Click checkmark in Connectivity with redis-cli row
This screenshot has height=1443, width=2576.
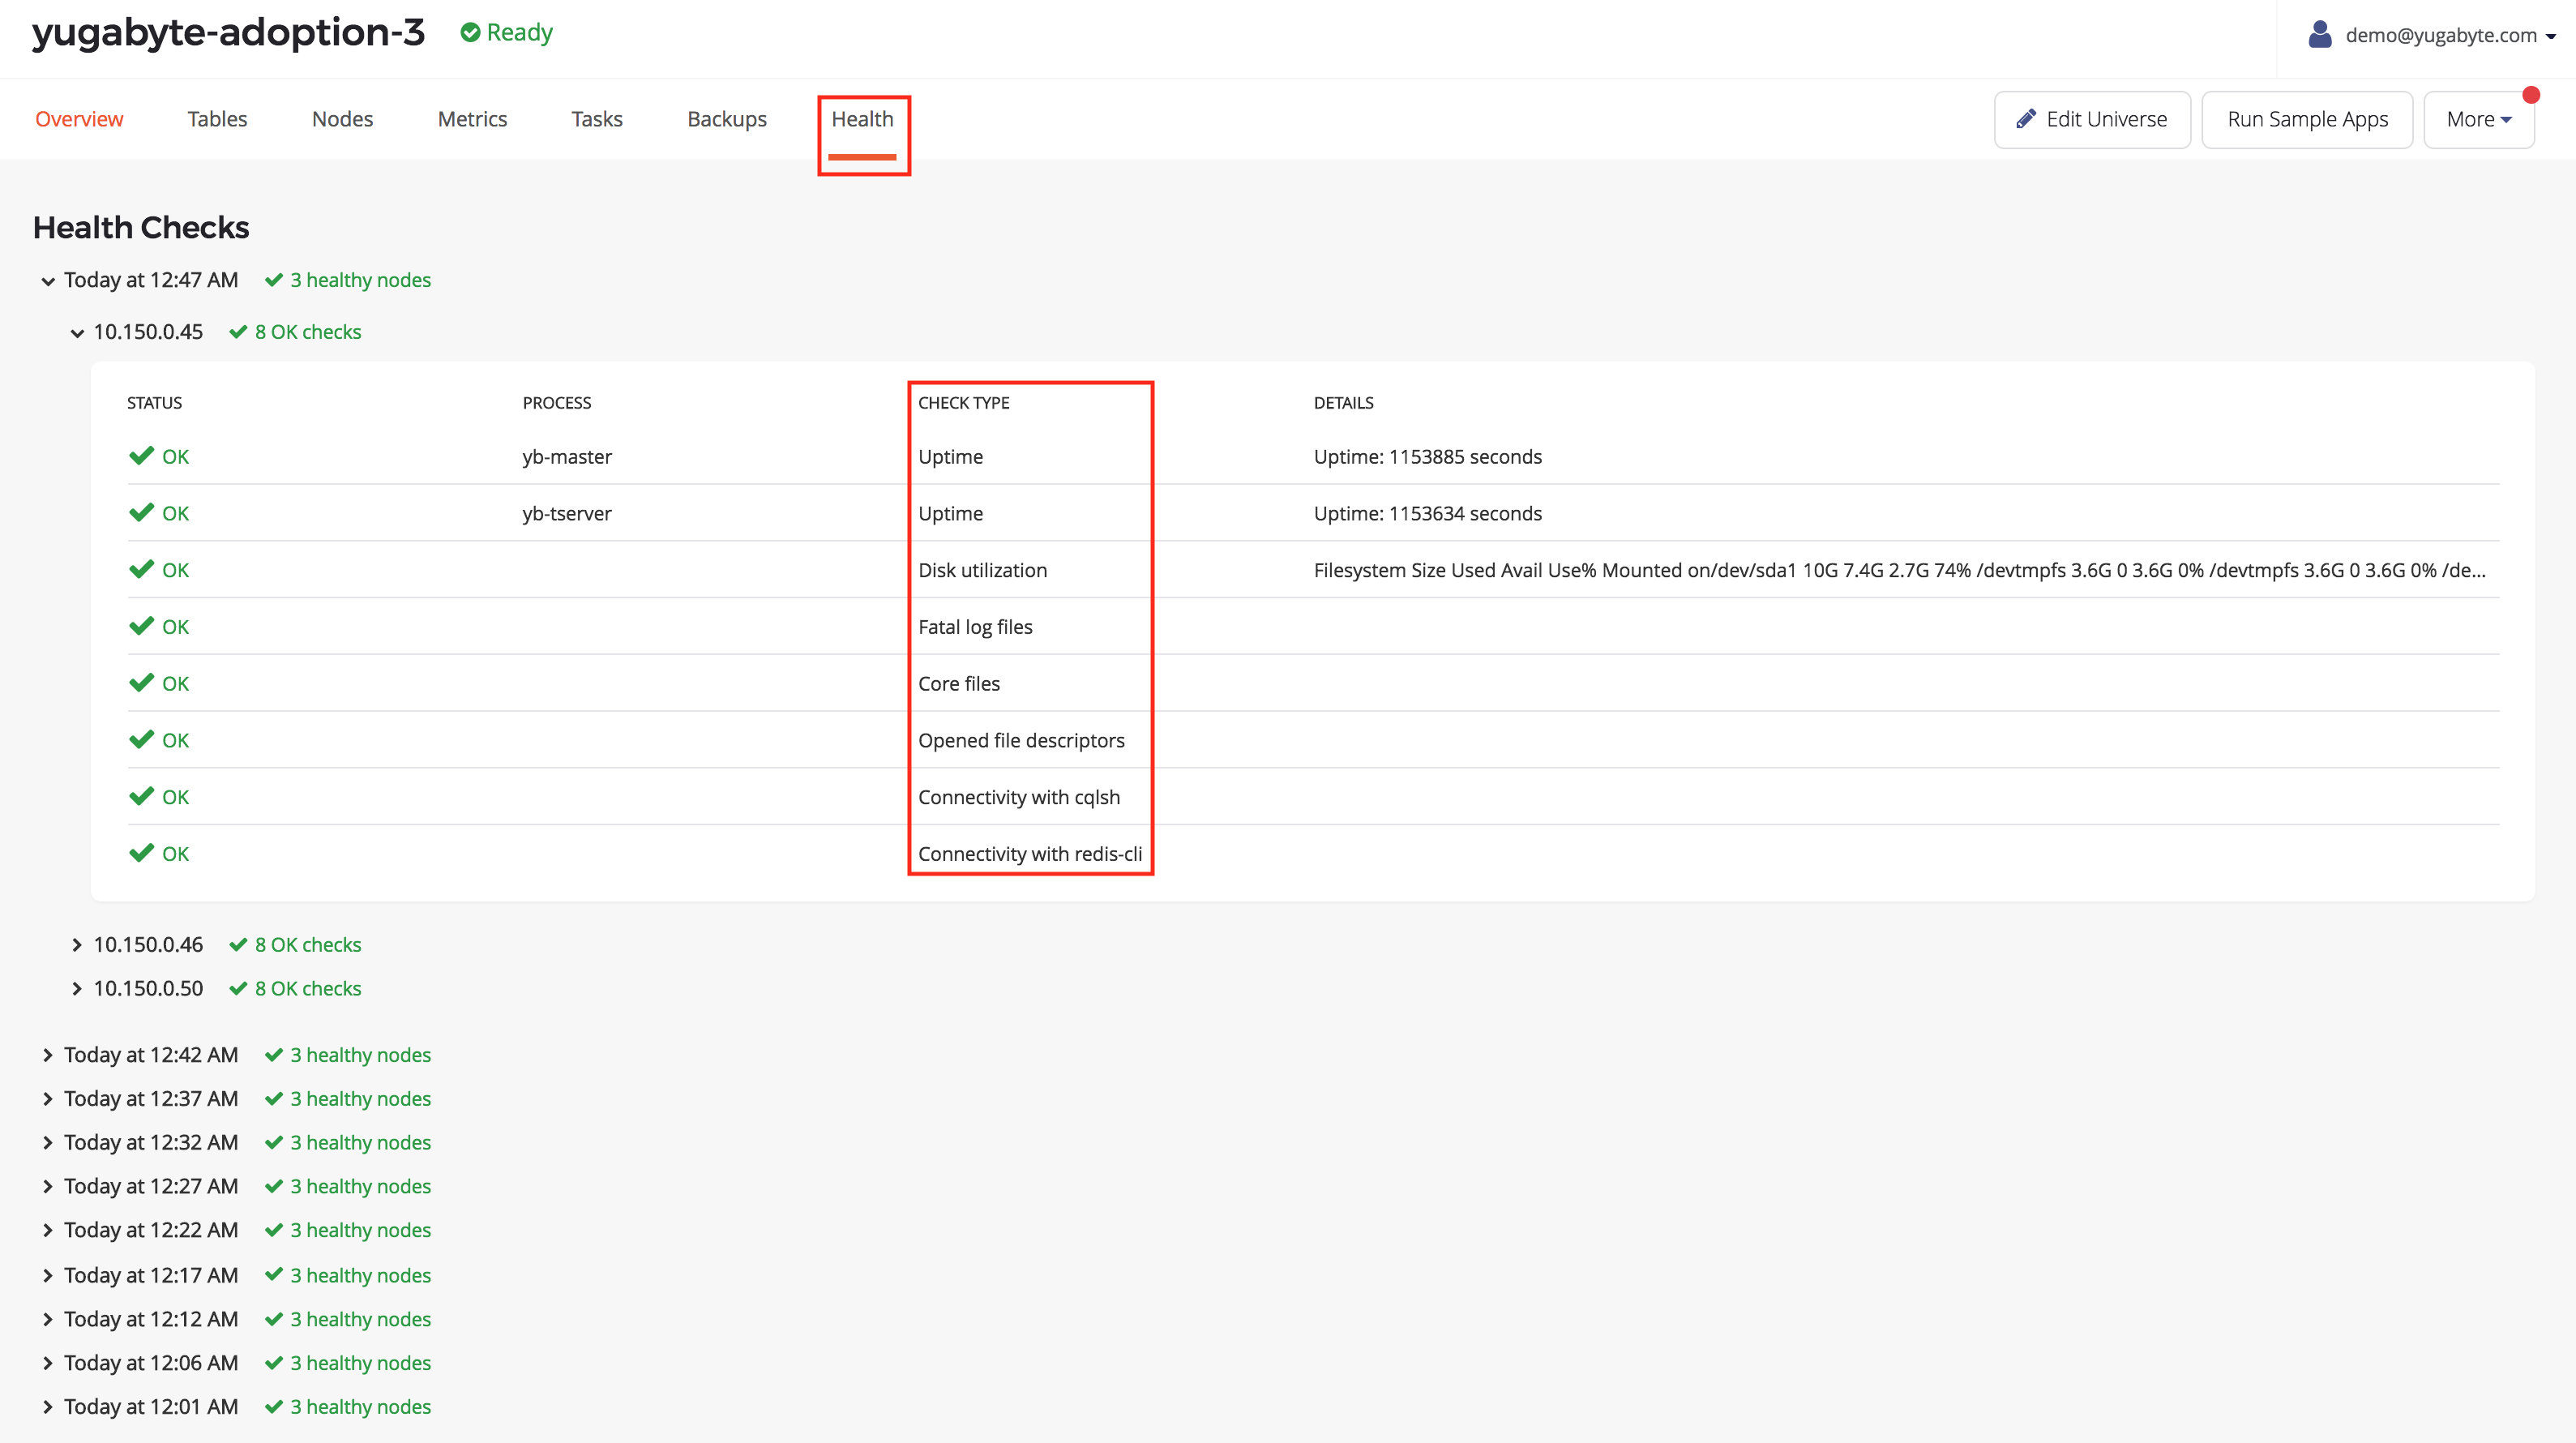click(141, 853)
